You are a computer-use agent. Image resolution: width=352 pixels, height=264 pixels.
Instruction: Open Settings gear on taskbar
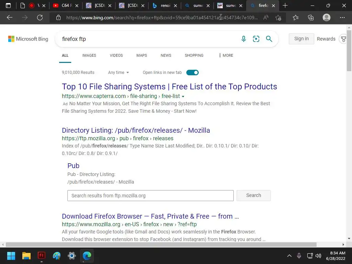[72, 256]
